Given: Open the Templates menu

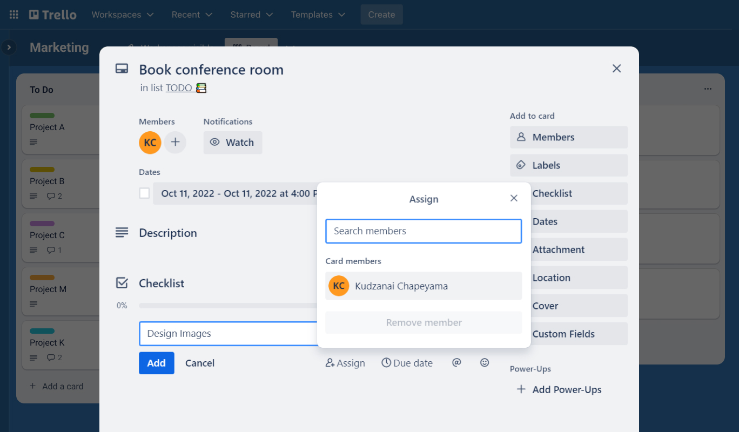Looking at the screenshot, I should pyautogui.click(x=319, y=15).
